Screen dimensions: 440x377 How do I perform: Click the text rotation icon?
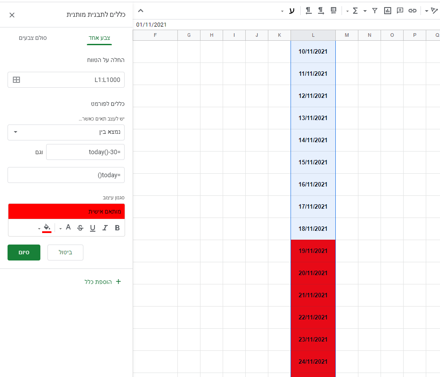[x=434, y=11]
